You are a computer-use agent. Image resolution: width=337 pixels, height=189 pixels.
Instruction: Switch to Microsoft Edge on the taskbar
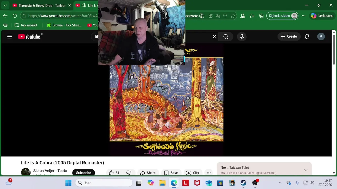tap(174, 183)
